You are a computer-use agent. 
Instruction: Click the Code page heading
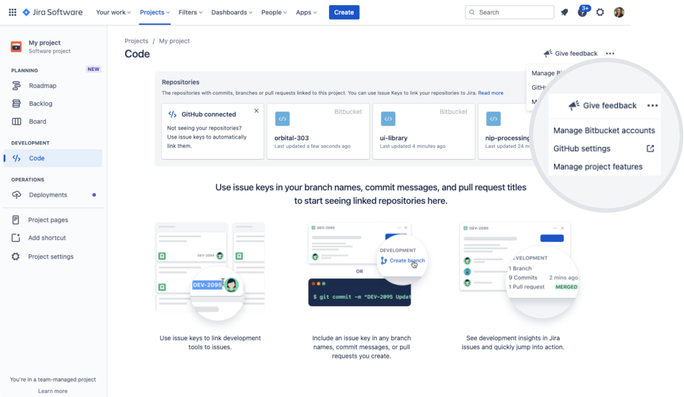pos(137,54)
